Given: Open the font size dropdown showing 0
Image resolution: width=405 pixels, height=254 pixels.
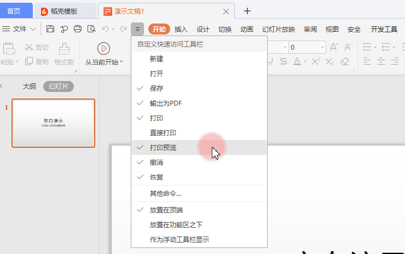Looking at the screenshot, I should (322, 47).
